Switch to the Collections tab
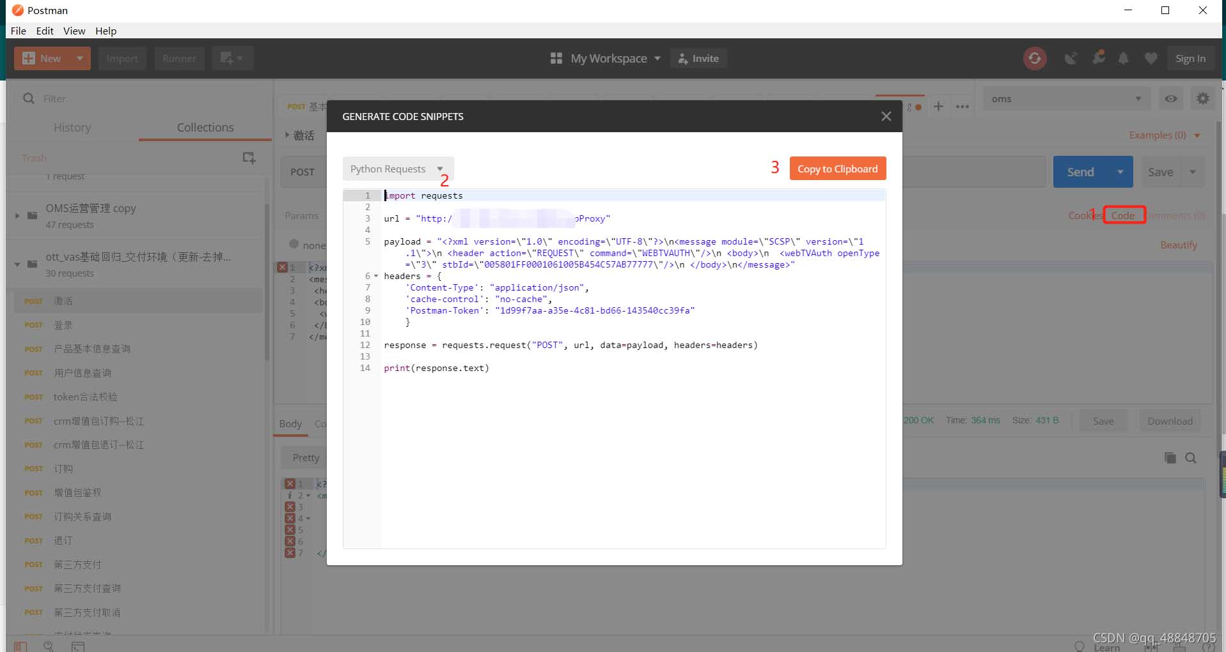The width and height of the screenshot is (1226, 652). [205, 127]
